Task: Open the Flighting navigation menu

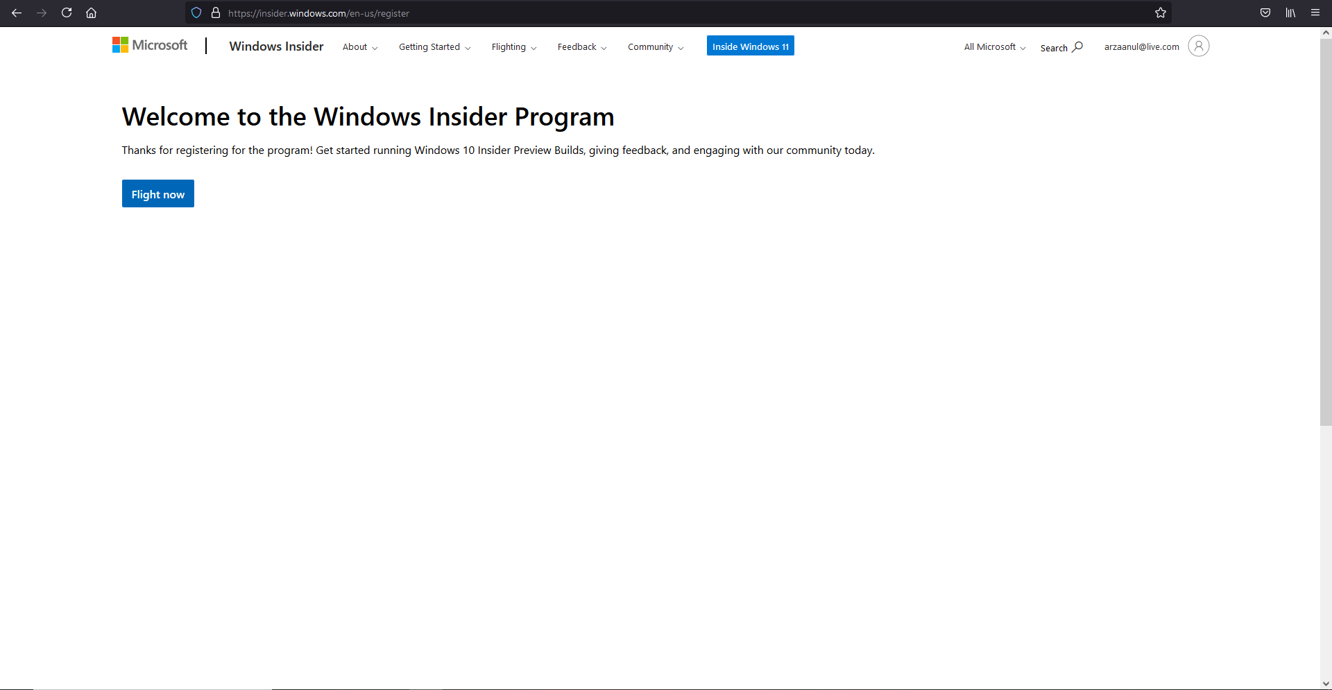Action: (x=513, y=47)
